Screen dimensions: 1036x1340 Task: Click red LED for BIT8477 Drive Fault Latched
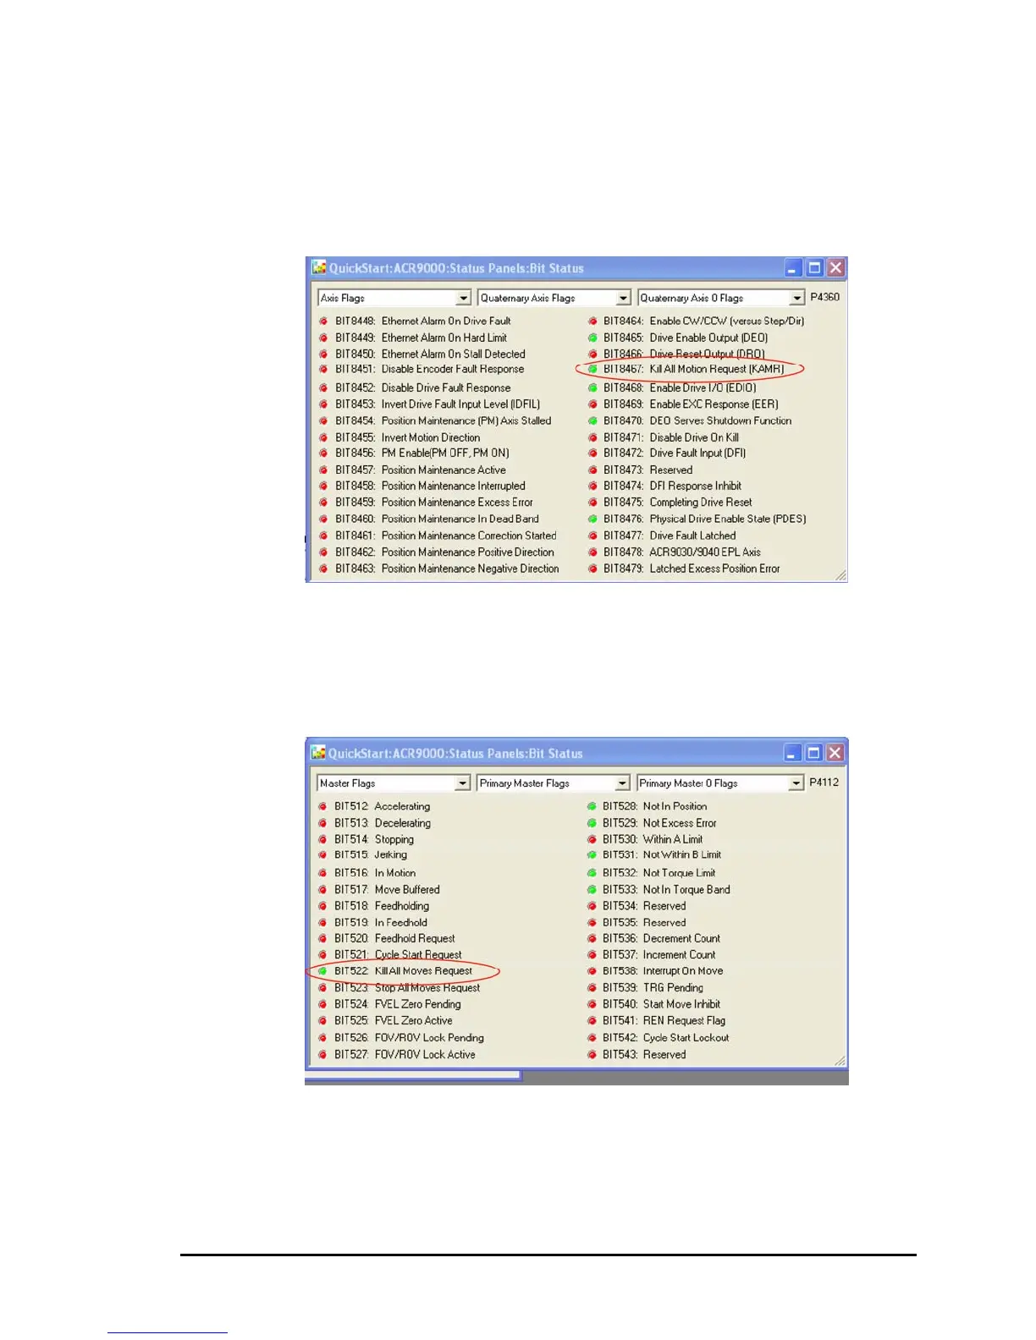[x=592, y=535]
